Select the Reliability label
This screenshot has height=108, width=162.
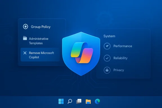[x=120, y=58]
